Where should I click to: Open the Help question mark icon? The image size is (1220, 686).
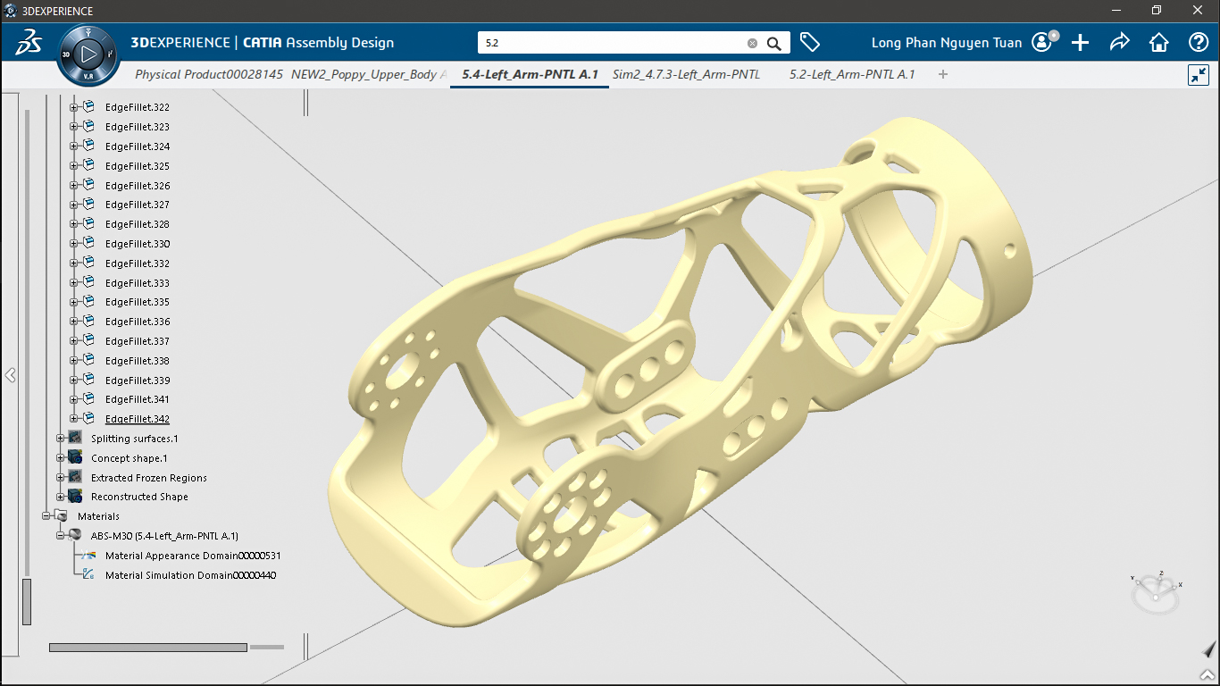click(1199, 42)
